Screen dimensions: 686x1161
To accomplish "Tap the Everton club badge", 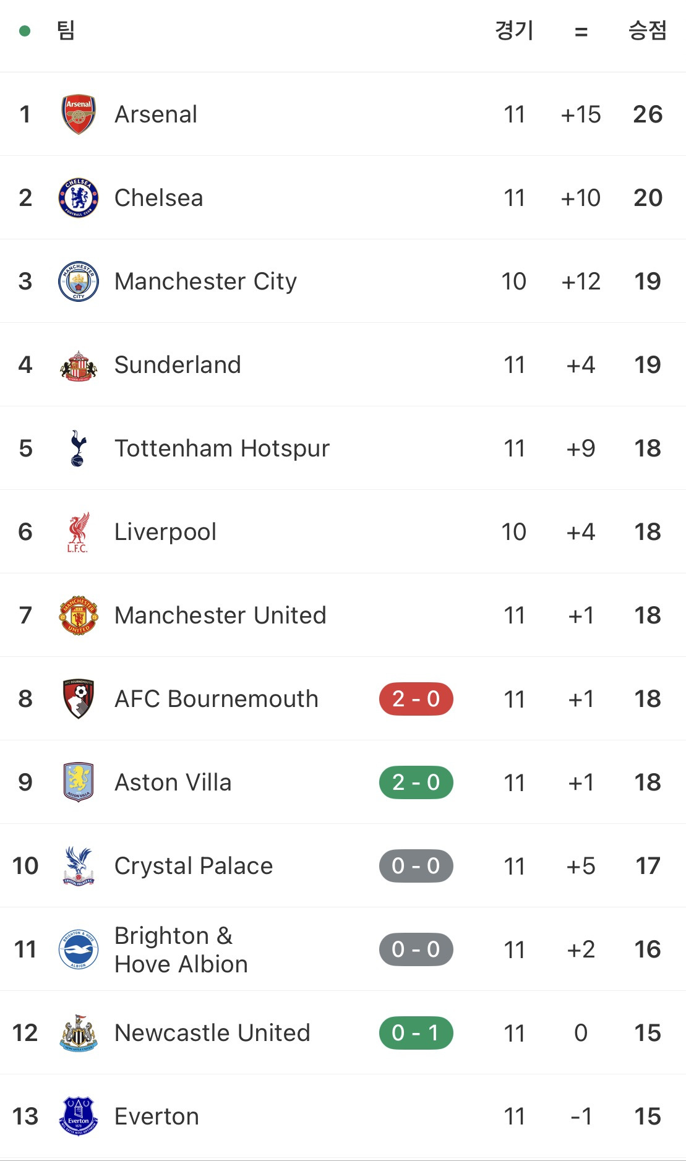I will (79, 1116).
